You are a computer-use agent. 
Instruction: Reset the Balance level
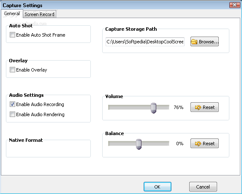point(204,144)
